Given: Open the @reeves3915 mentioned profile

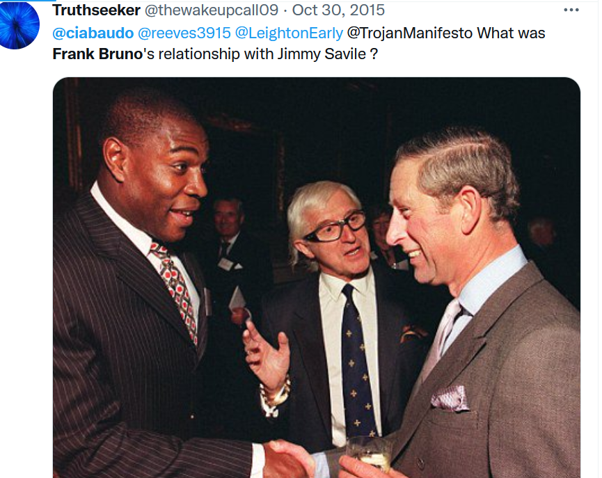Looking at the screenshot, I should [184, 33].
